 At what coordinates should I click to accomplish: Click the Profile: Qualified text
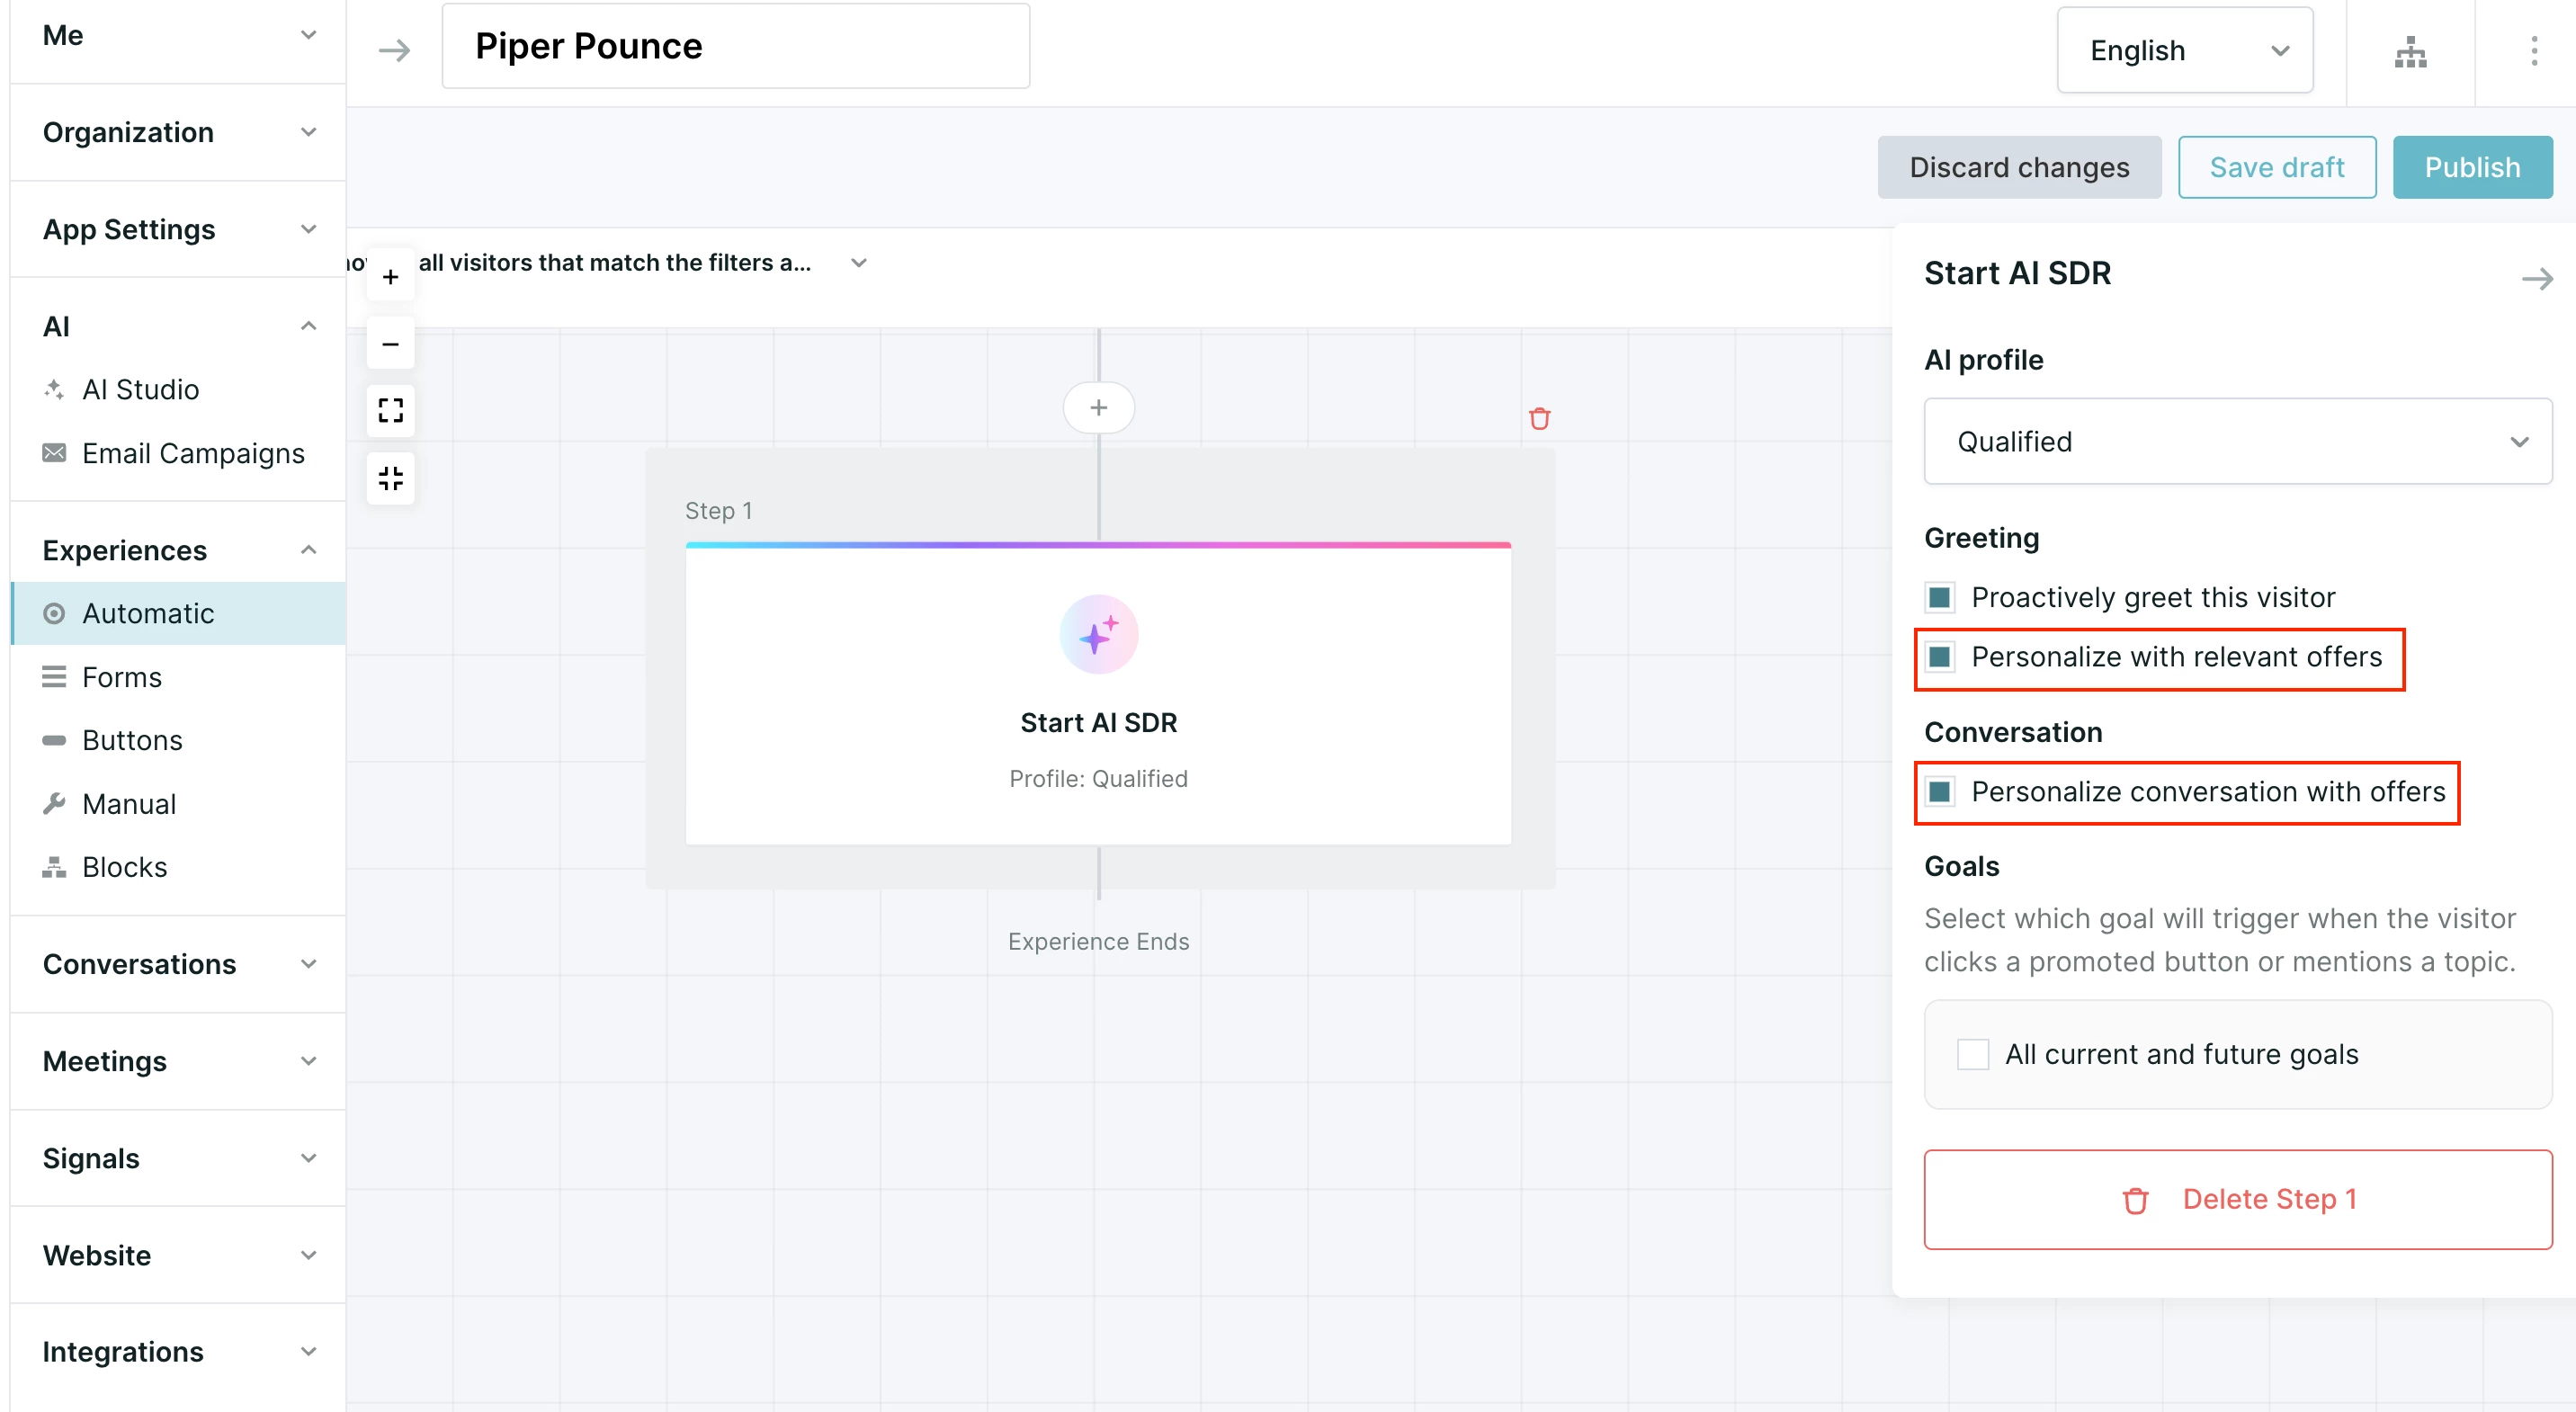coord(1098,778)
